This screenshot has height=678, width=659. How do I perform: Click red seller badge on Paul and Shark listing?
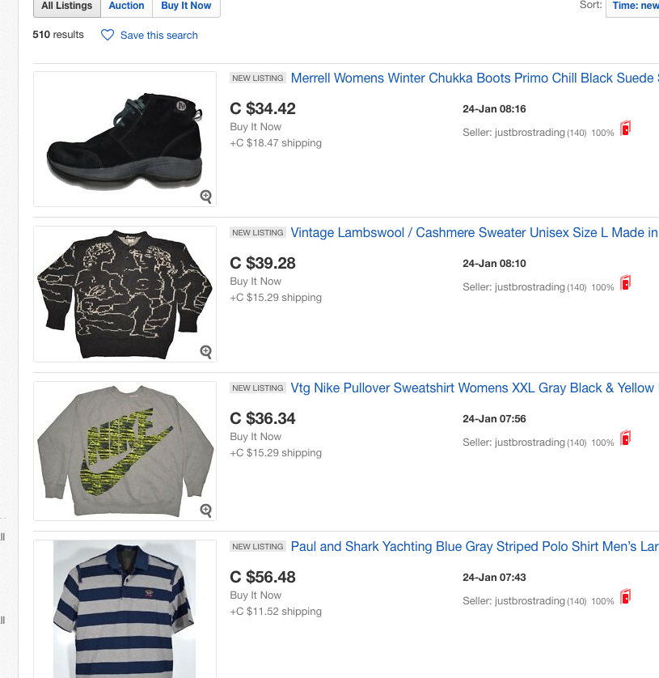click(625, 597)
